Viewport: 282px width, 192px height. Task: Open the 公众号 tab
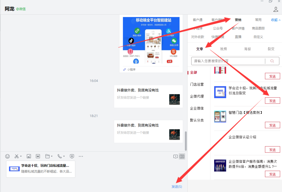pos(218,28)
